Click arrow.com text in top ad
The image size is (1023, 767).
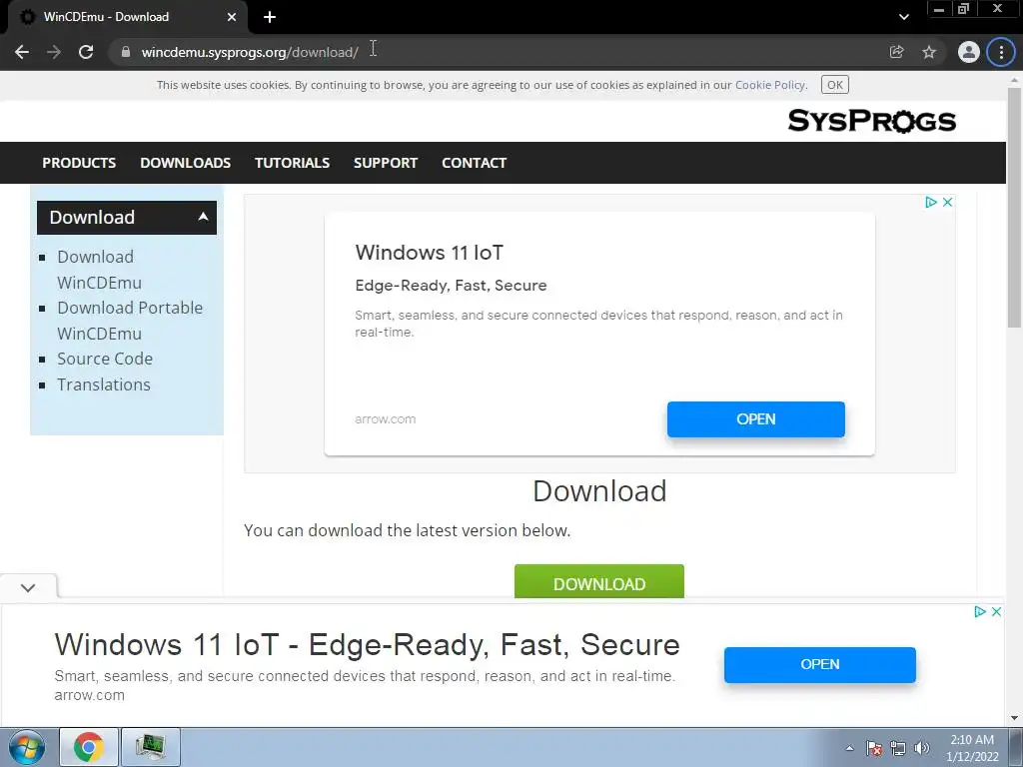coord(385,419)
